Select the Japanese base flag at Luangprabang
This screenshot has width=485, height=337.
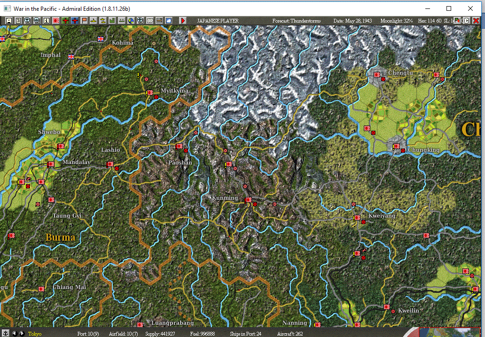[140, 325]
